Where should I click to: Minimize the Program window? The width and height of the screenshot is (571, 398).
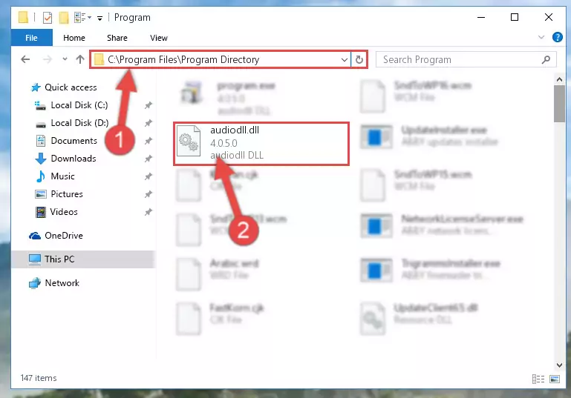tap(481, 17)
